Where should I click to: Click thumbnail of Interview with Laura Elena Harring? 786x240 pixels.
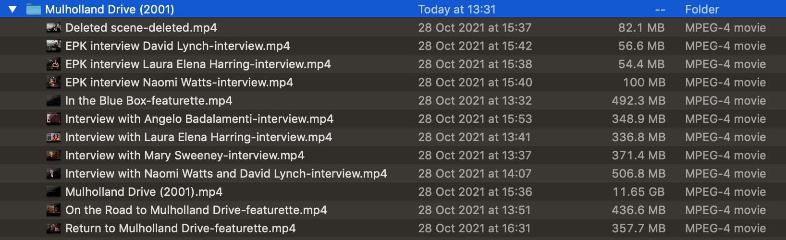(x=53, y=137)
